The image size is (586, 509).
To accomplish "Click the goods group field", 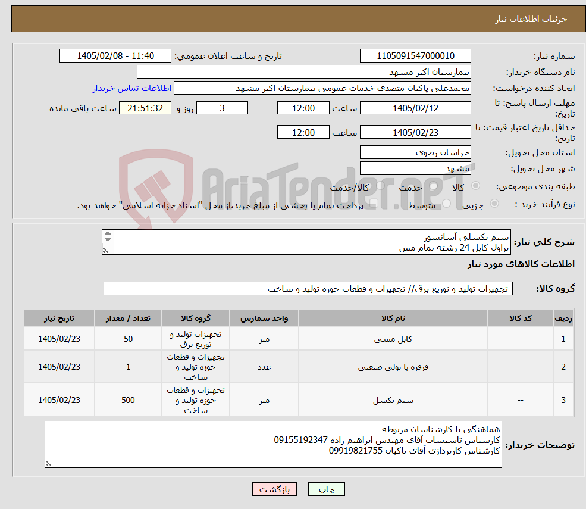I will [x=308, y=289].
